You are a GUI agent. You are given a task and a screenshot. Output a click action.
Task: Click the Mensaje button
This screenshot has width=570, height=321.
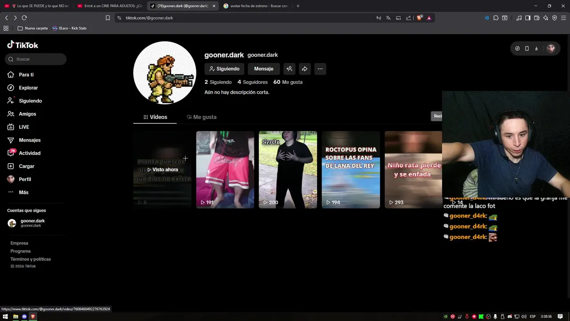[264, 69]
